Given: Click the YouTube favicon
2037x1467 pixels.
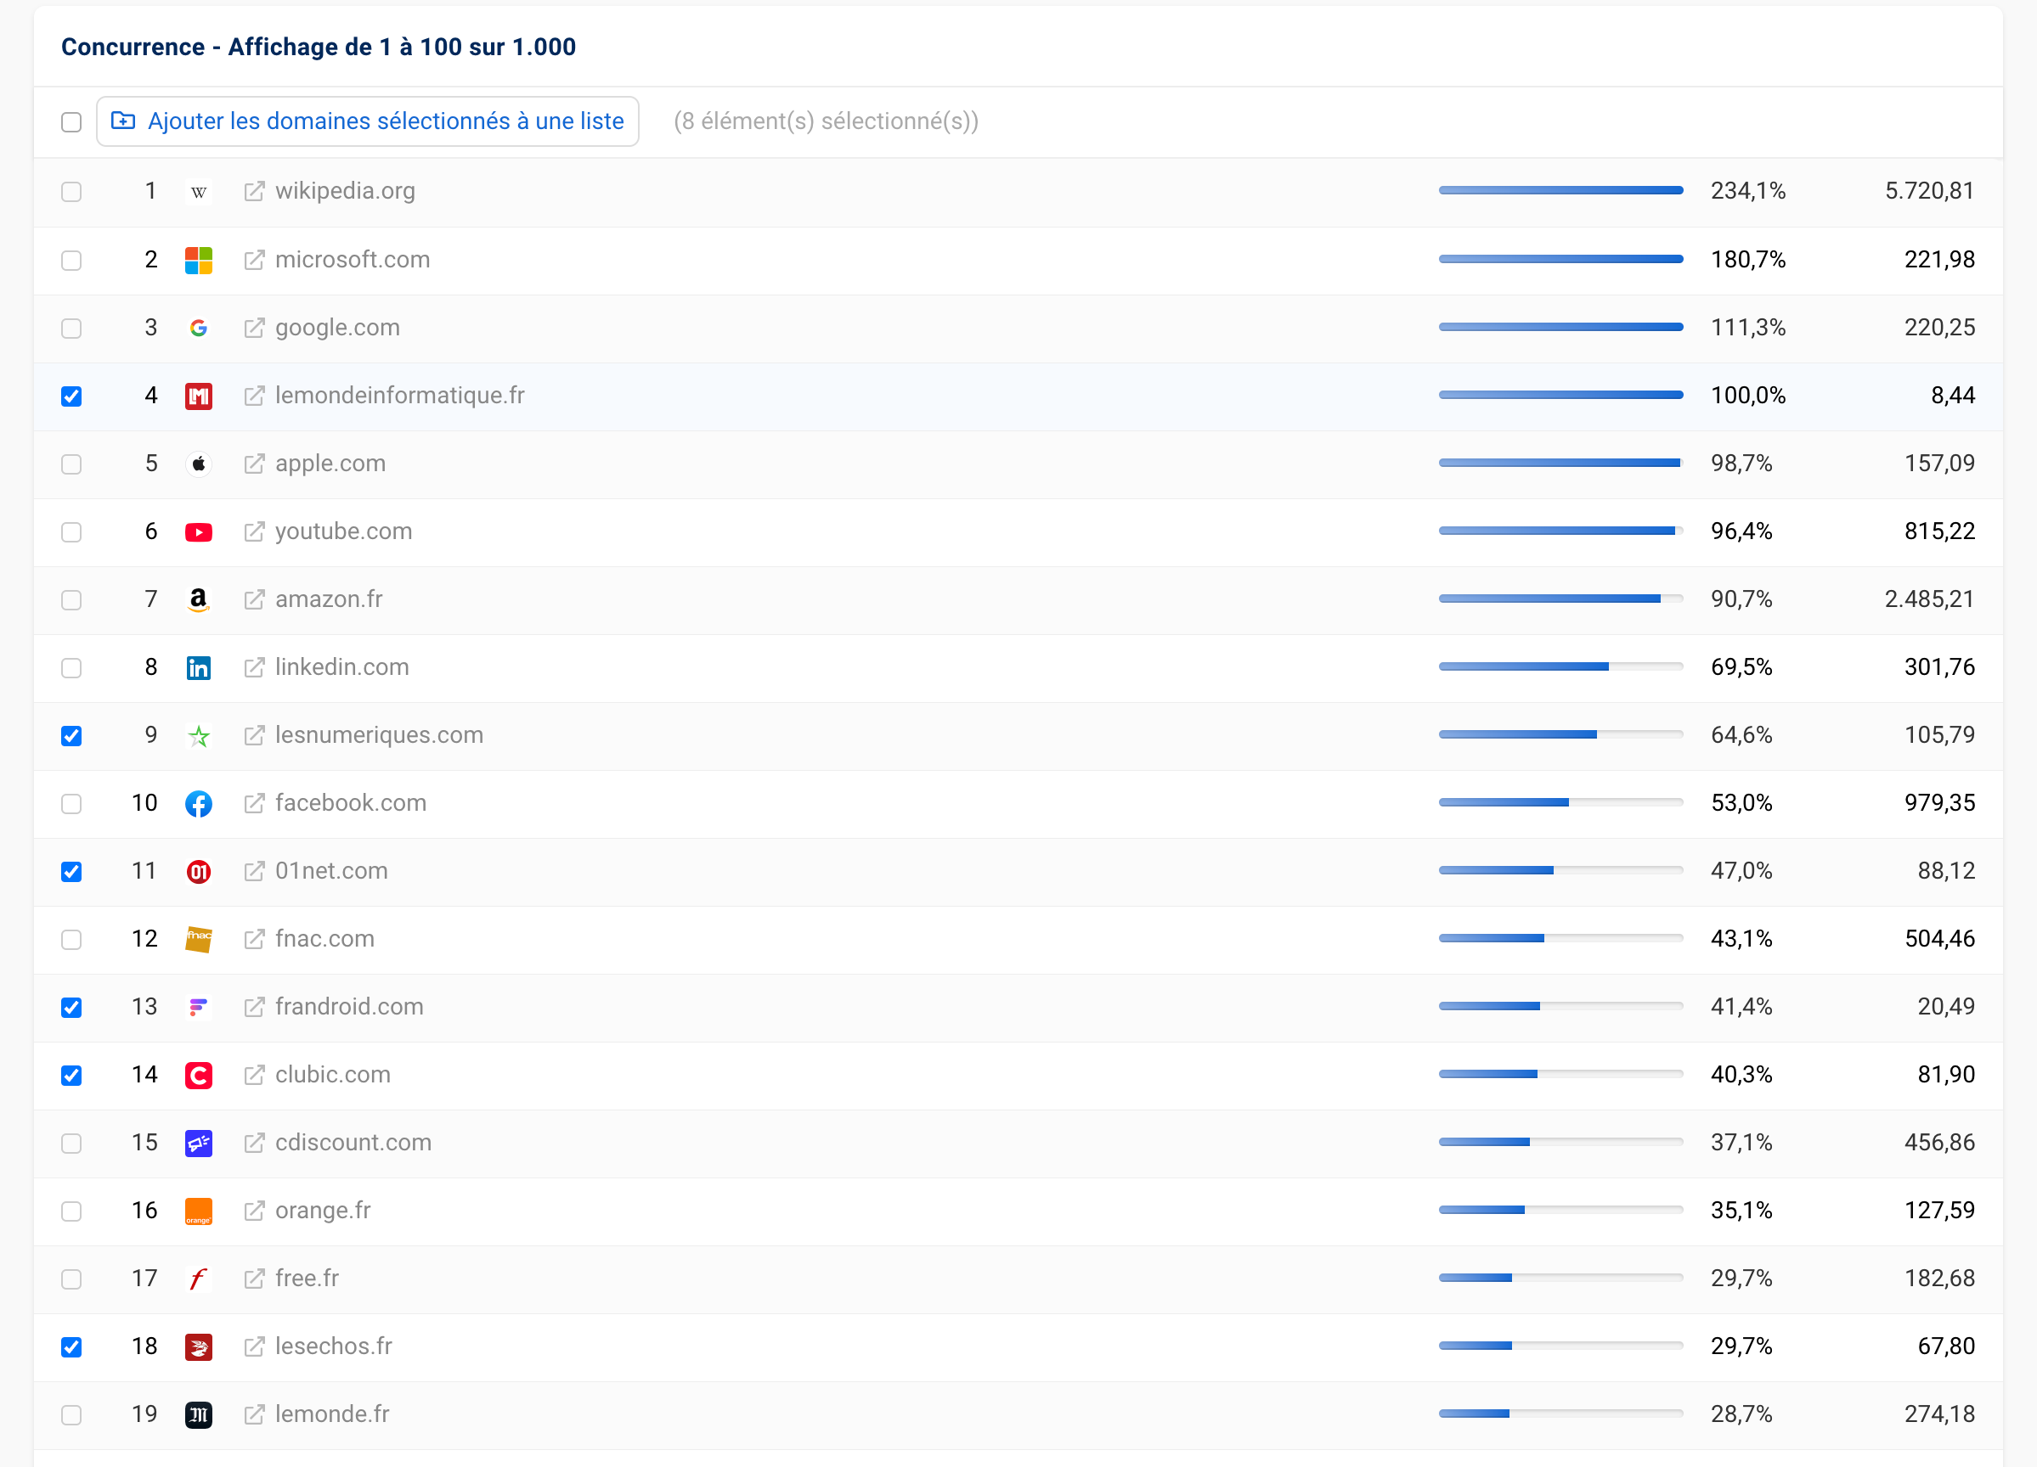Looking at the screenshot, I should pos(199,532).
